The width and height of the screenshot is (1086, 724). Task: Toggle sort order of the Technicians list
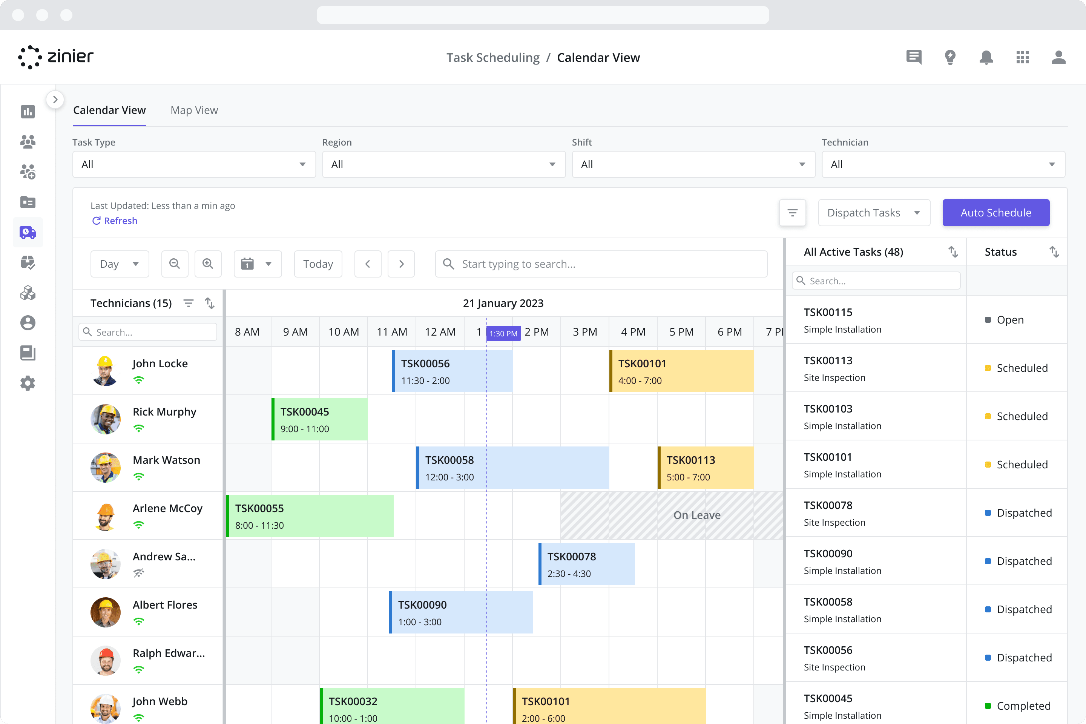[x=210, y=303]
